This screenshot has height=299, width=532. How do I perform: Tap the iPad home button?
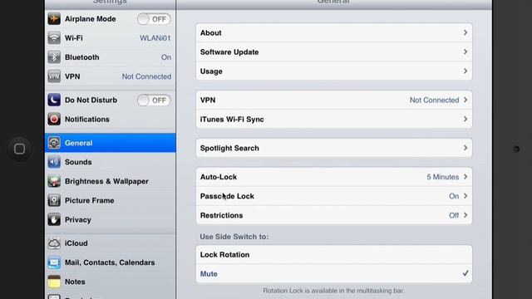tap(19, 149)
